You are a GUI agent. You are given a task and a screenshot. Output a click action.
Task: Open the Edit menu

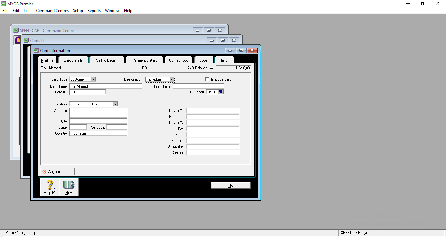16,11
